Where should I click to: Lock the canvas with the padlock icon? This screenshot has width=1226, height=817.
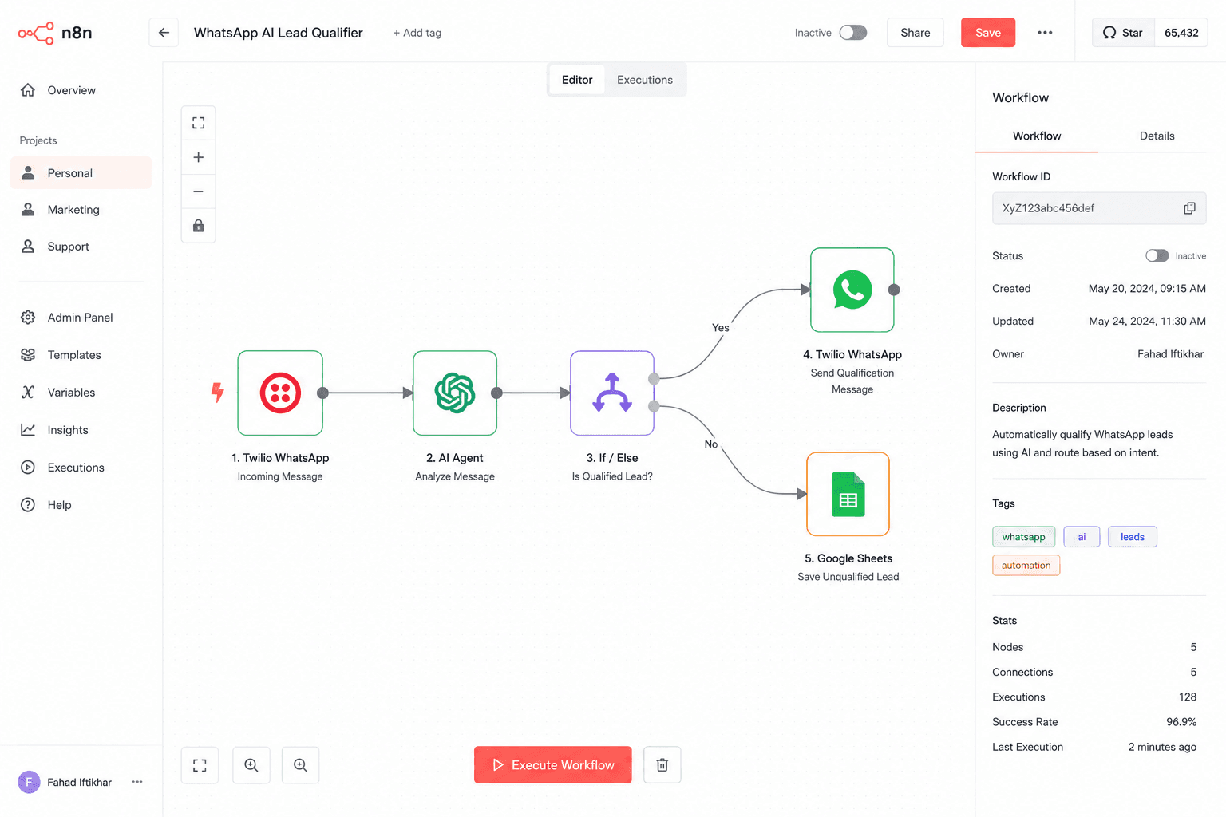coord(199,226)
